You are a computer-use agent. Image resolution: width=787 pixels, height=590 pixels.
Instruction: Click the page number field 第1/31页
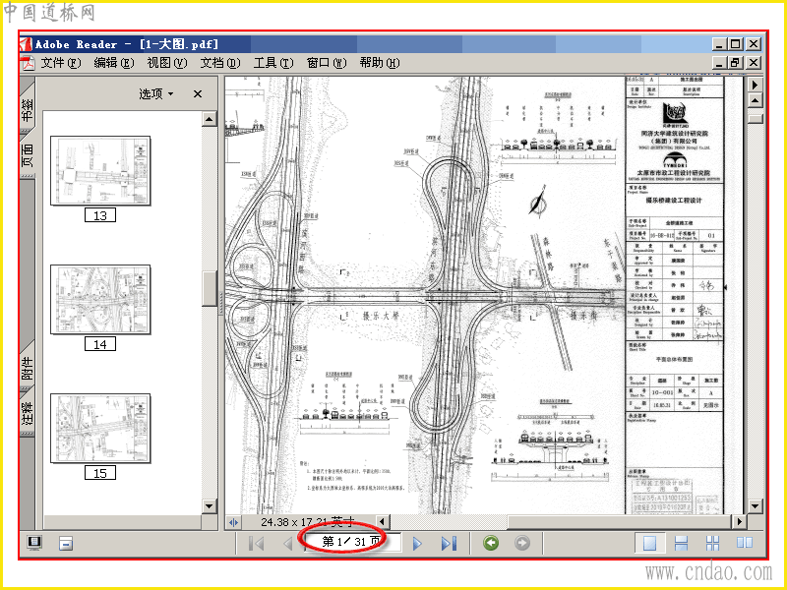pos(351,542)
